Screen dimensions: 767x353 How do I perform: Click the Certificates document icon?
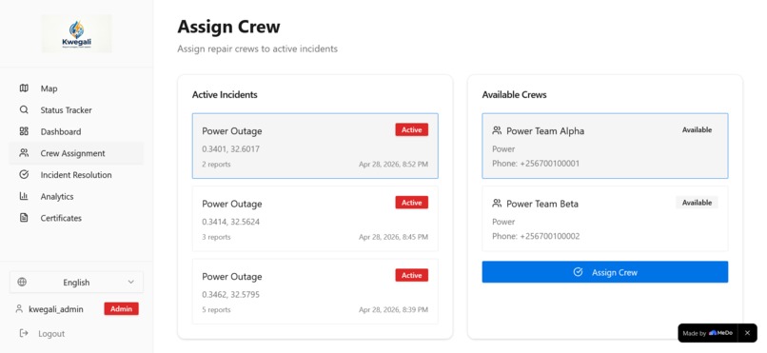(24, 218)
